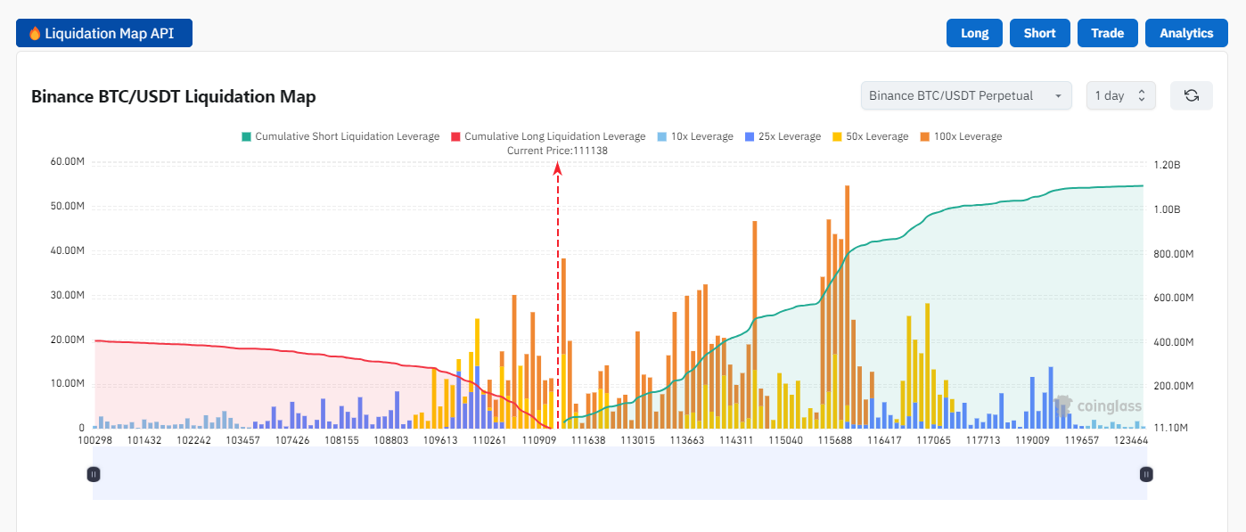
Task: Click the Long button
Action: pos(974,33)
